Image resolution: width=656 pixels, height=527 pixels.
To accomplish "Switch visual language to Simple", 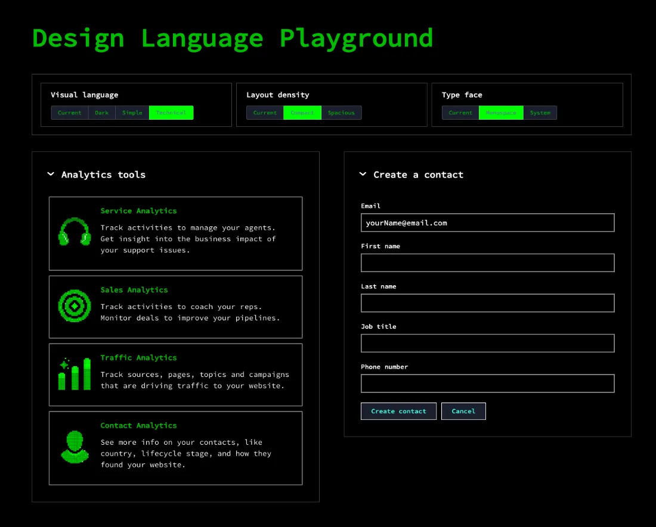I will (132, 113).
